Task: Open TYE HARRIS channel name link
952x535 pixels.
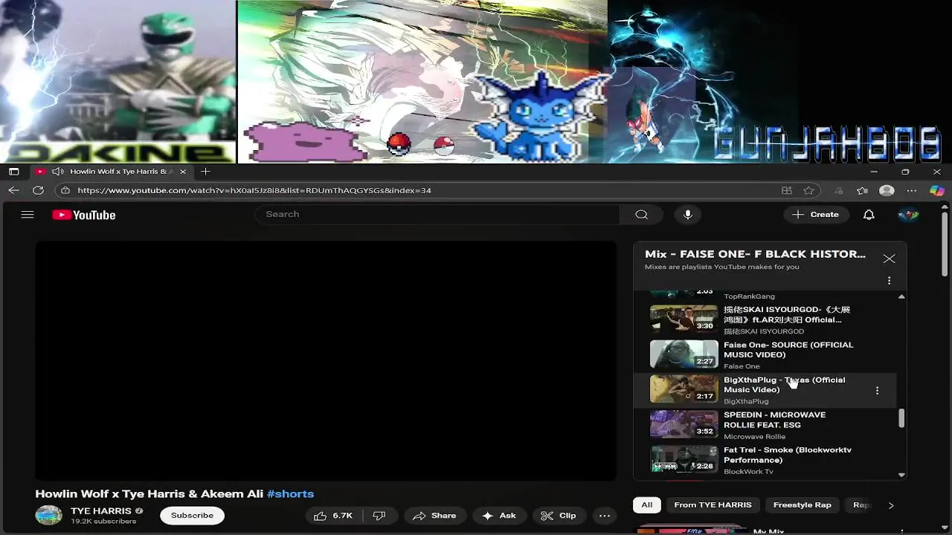Action: click(101, 511)
